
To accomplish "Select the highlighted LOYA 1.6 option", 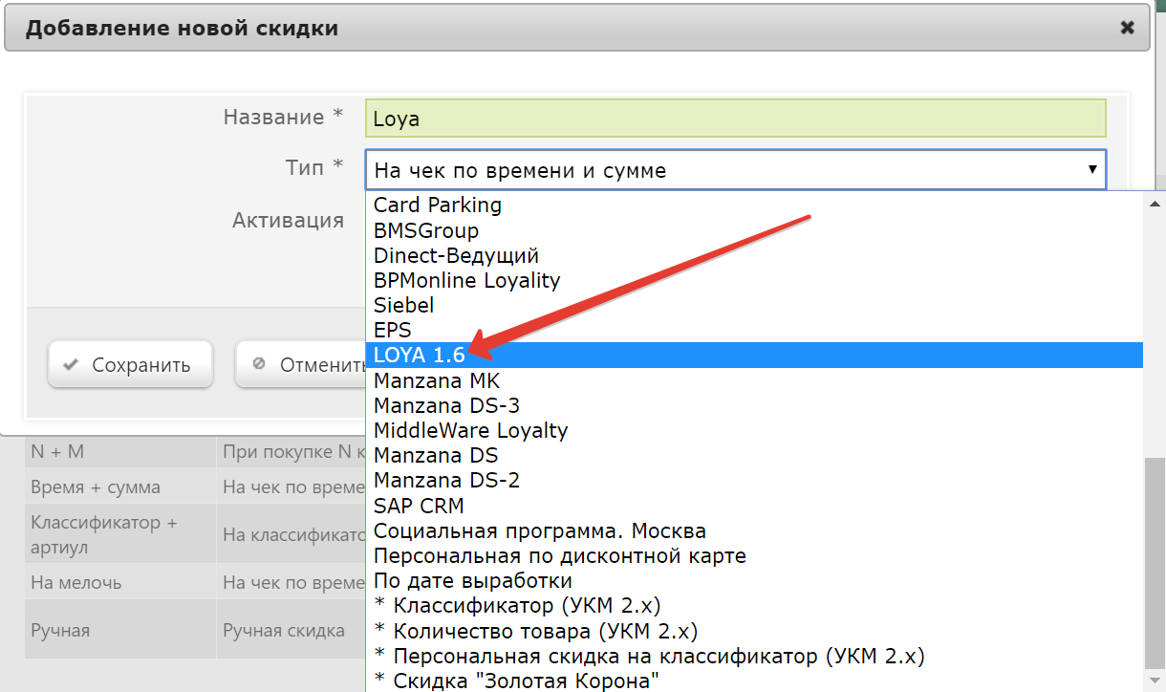I will 755,355.
